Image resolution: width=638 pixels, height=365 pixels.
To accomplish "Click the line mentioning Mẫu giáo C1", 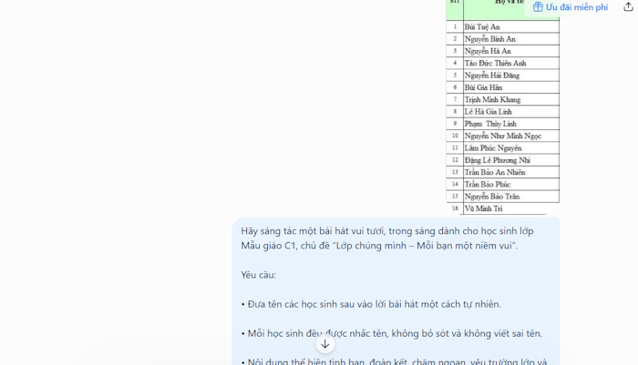I will click(379, 246).
